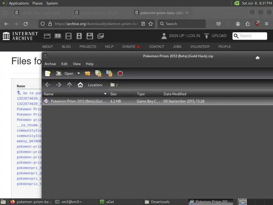The height and width of the screenshot is (205, 273).
Task: Create a new archive with toolbar icon
Action: [x=48, y=73]
